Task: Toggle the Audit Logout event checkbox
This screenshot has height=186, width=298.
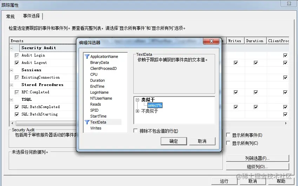Action: coord(17,63)
